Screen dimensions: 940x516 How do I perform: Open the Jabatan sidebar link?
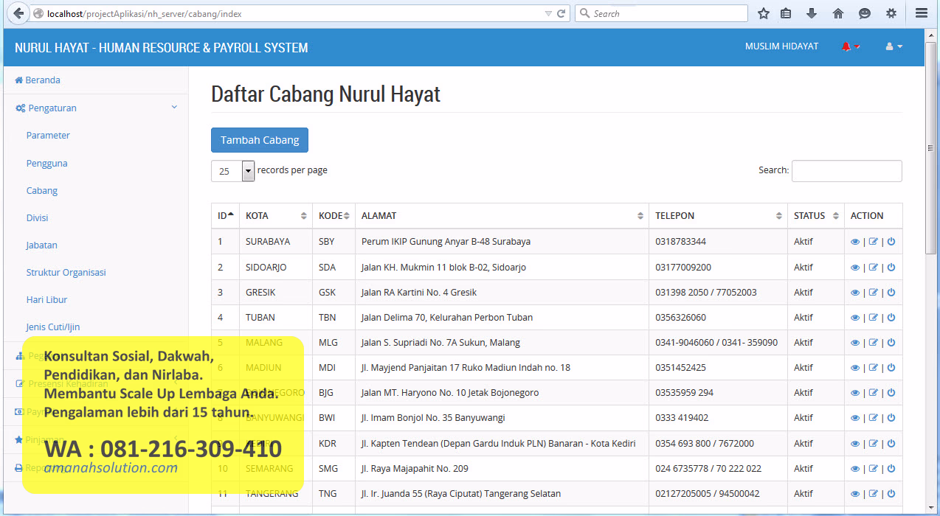pyautogui.click(x=41, y=245)
